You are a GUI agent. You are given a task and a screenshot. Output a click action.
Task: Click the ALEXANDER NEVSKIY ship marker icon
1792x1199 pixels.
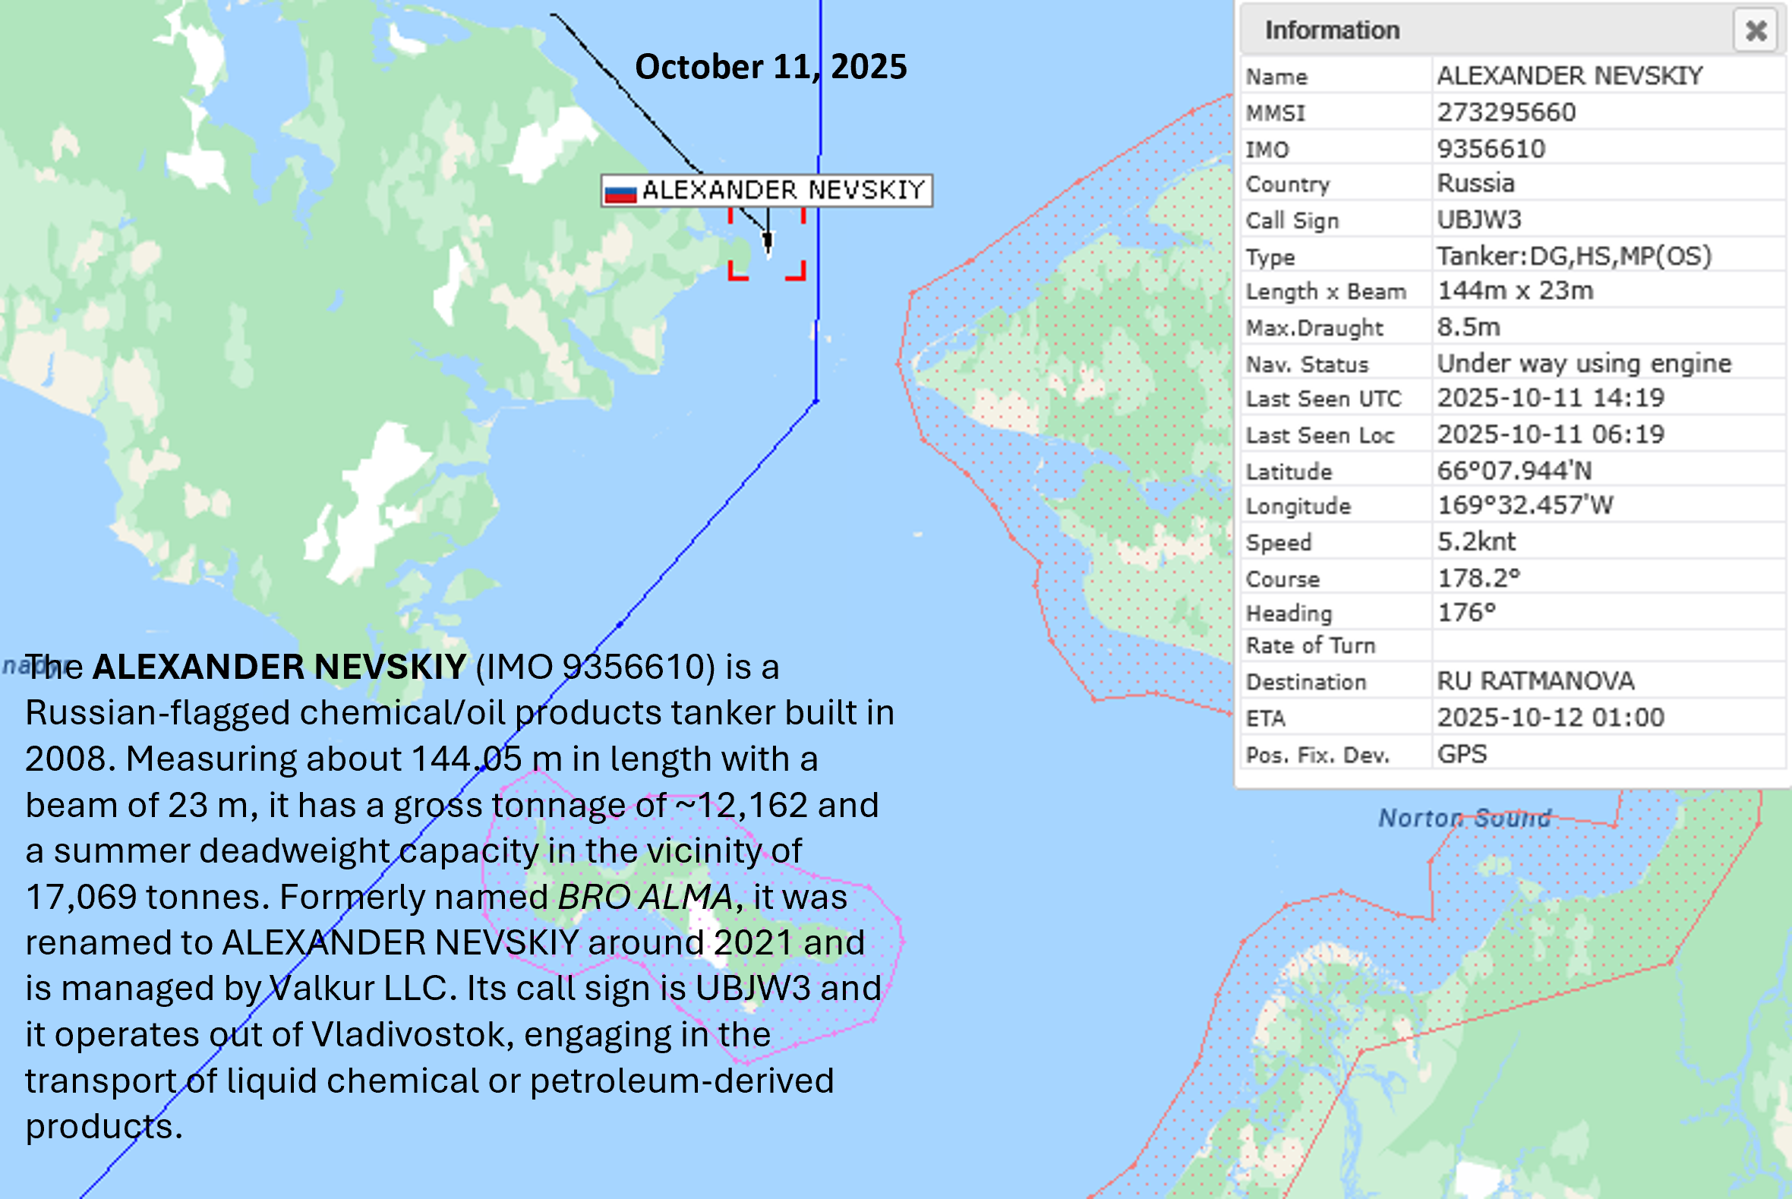(768, 241)
